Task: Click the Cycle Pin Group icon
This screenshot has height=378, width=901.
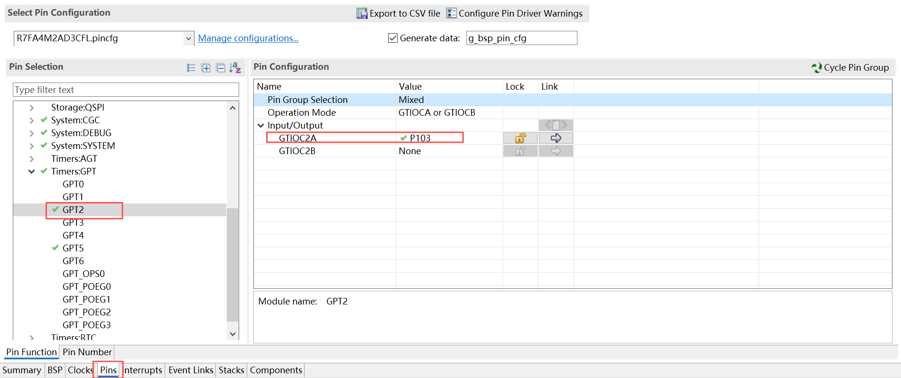Action: pyautogui.click(x=817, y=67)
